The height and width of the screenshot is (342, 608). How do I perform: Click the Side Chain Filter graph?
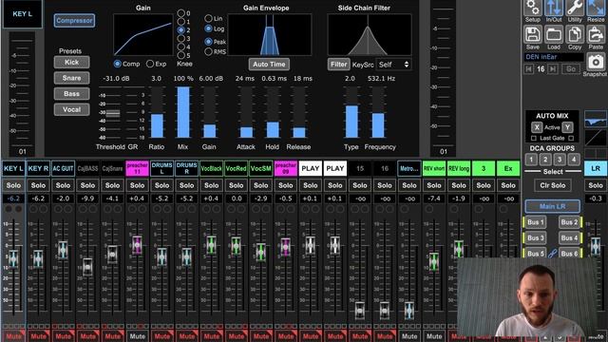tap(370, 35)
